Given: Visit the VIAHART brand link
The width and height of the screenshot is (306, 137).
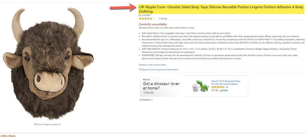Looking at the screenshot, I should pyautogui.click(x=146, y=16).
